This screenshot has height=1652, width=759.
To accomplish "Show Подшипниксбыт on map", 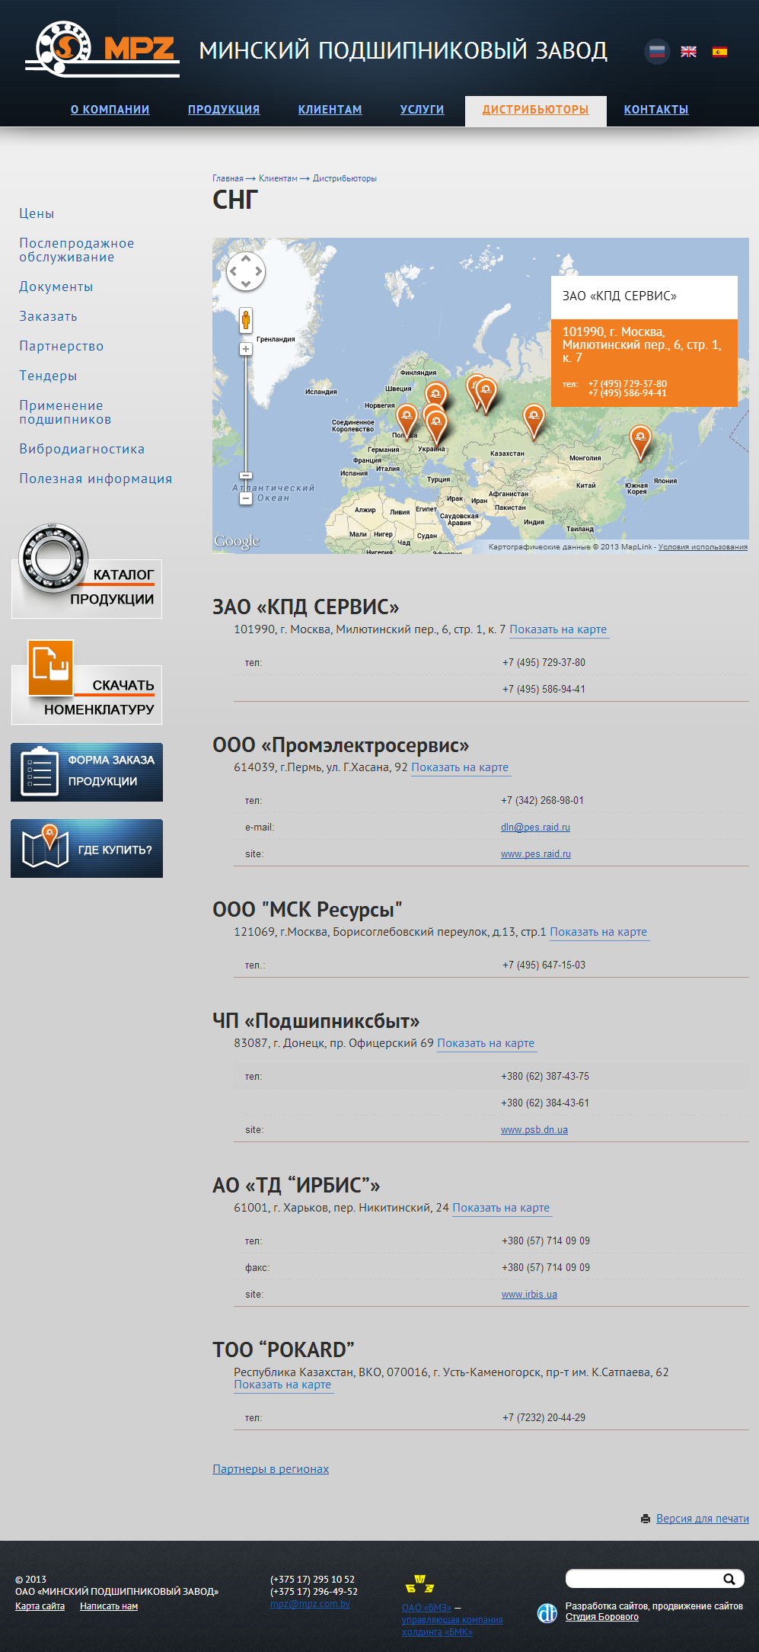I will tap(486, 1043).
